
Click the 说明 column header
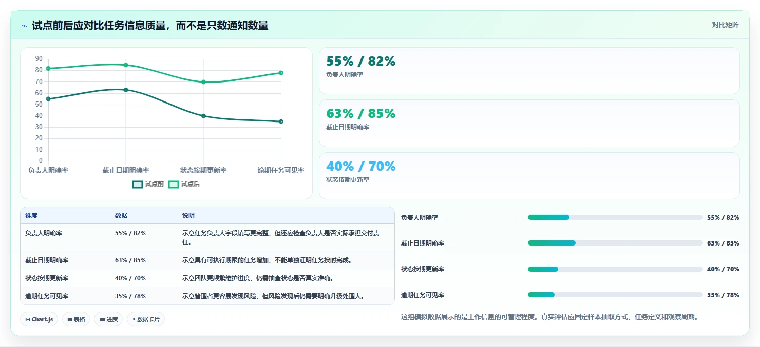pos(188,216)
